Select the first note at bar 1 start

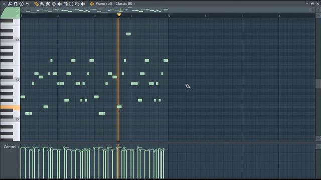[23, 97]
